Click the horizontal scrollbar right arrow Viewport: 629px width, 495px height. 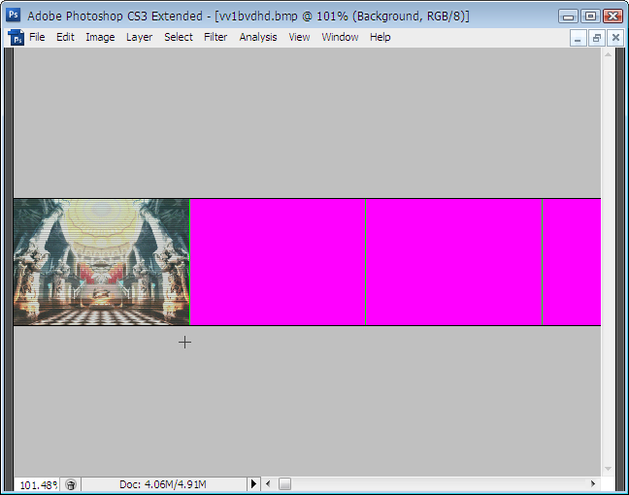[x=593, y=484]
